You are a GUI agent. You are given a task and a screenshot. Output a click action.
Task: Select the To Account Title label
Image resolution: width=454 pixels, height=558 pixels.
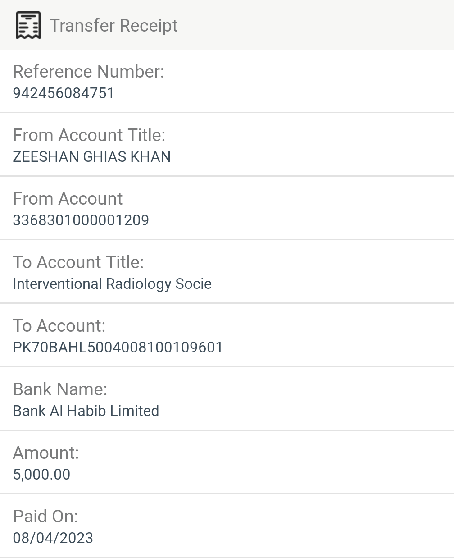point(78,262)
